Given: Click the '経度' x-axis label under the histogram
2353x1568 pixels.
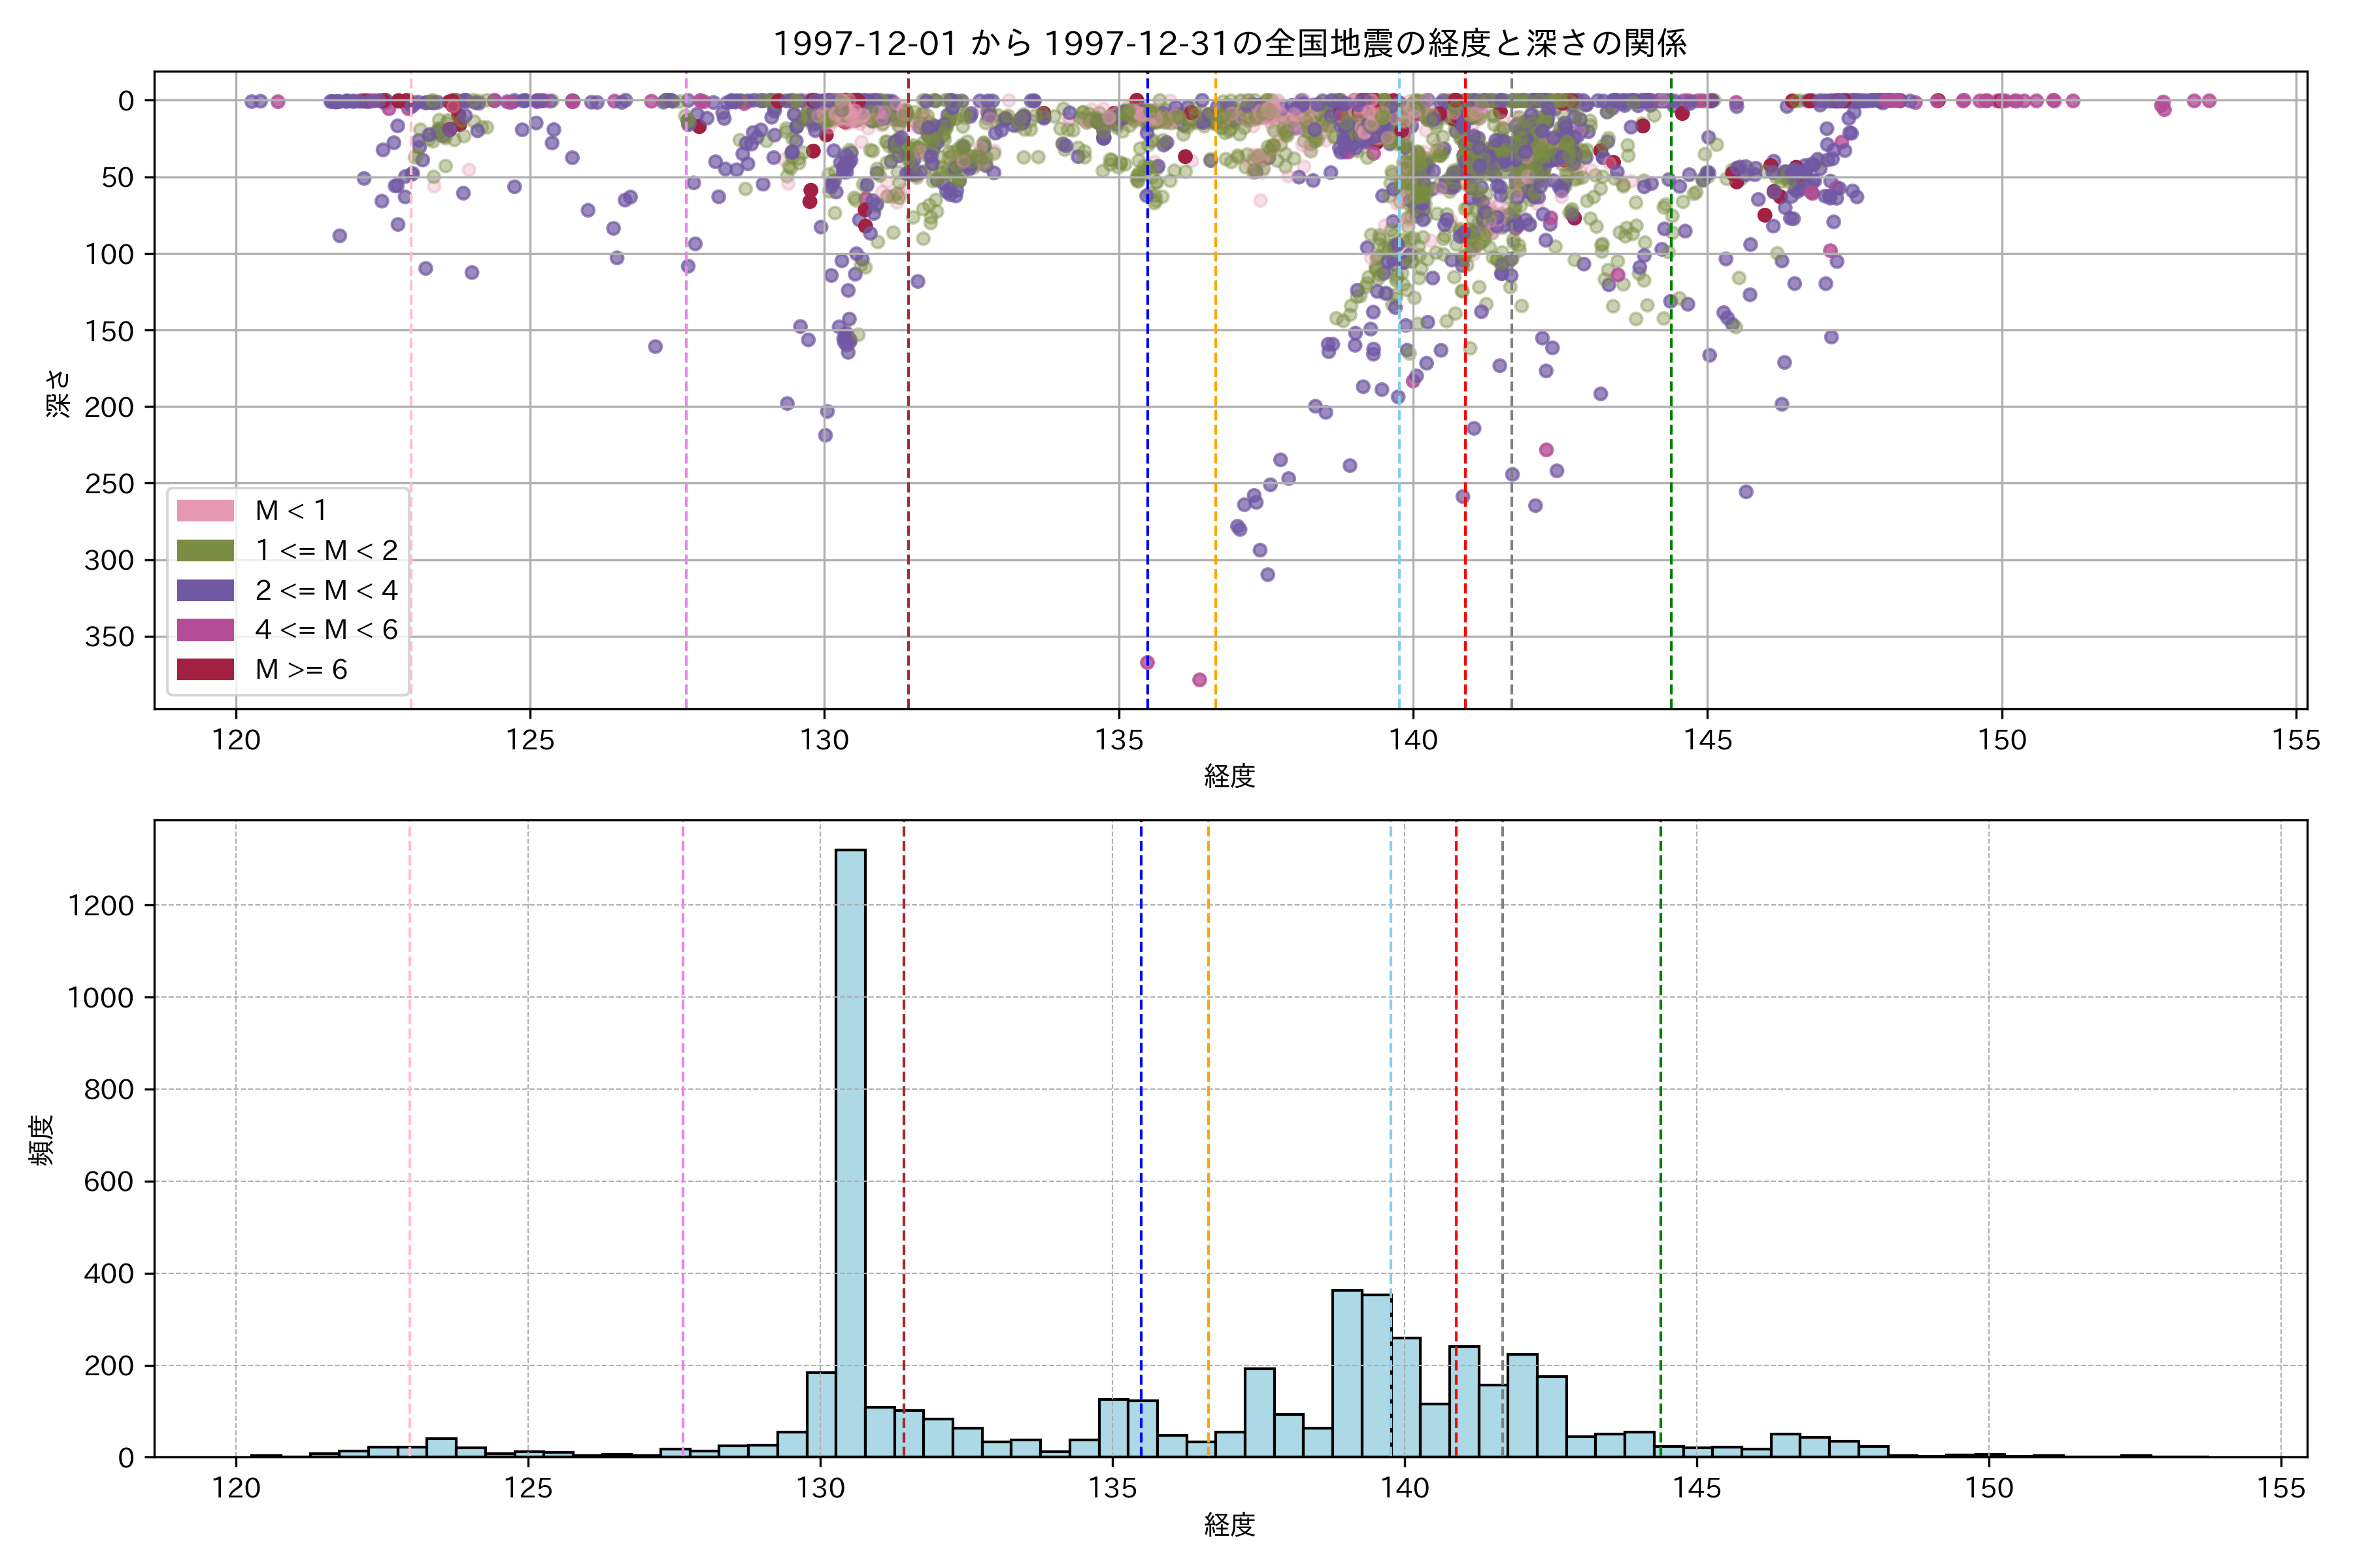Looking at the screenshot, I should point(1229,1525).
